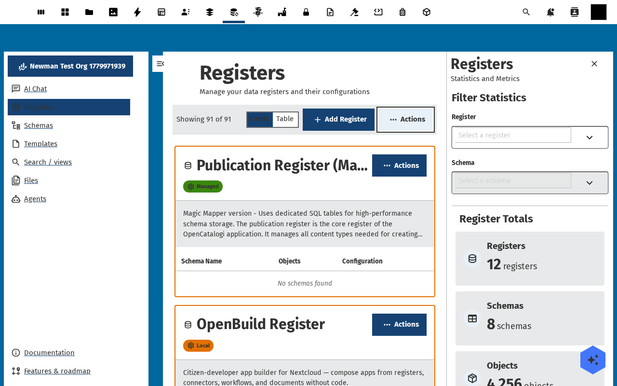Click the OpenBuild Register card title

coord(261,324)
